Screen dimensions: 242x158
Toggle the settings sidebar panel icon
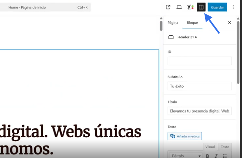[201, 7]
